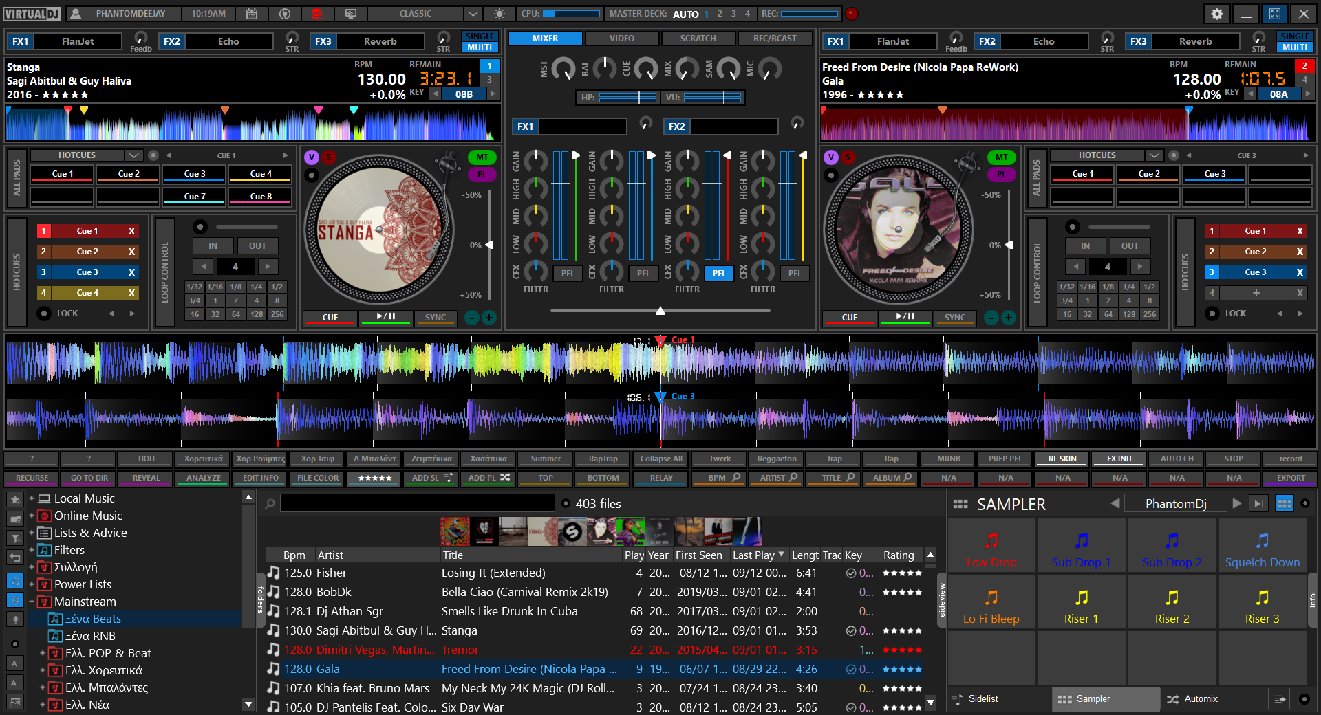
Task: Toggle the video film filter icon in sidebar
Action: [15, 600]
